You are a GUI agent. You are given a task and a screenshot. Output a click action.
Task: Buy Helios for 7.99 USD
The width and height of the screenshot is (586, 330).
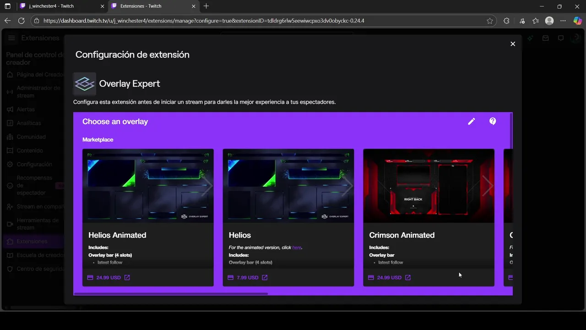[x=248, y=278]
